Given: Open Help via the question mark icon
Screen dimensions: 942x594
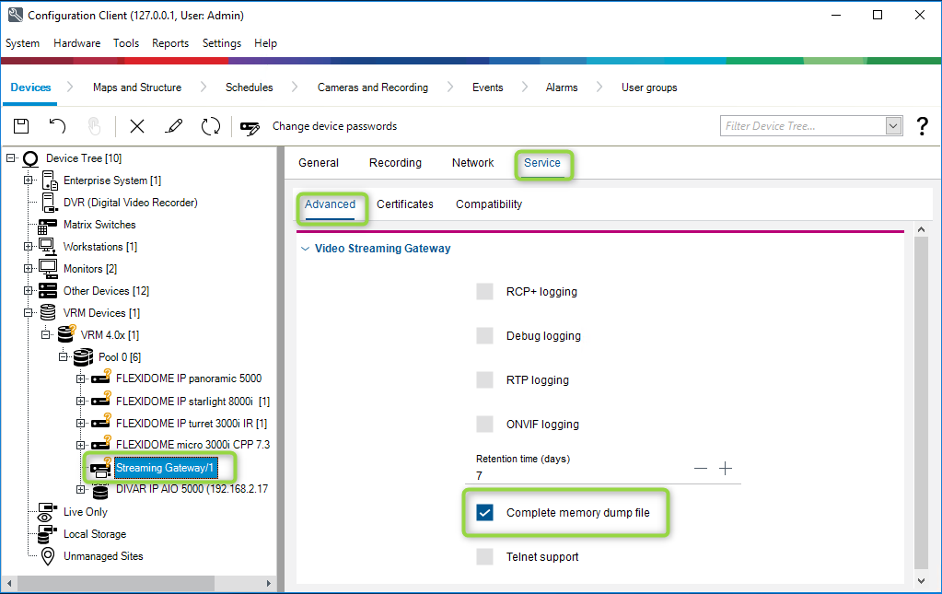Looking at the screenshot, I should [x=923, y=126].
